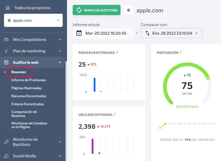Click the apple.com heading text
The width and height of the screenshot is (221, 161).
click(x=150, y=10)
